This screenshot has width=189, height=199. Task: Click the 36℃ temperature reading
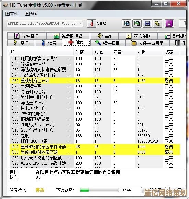coord(102,23)
